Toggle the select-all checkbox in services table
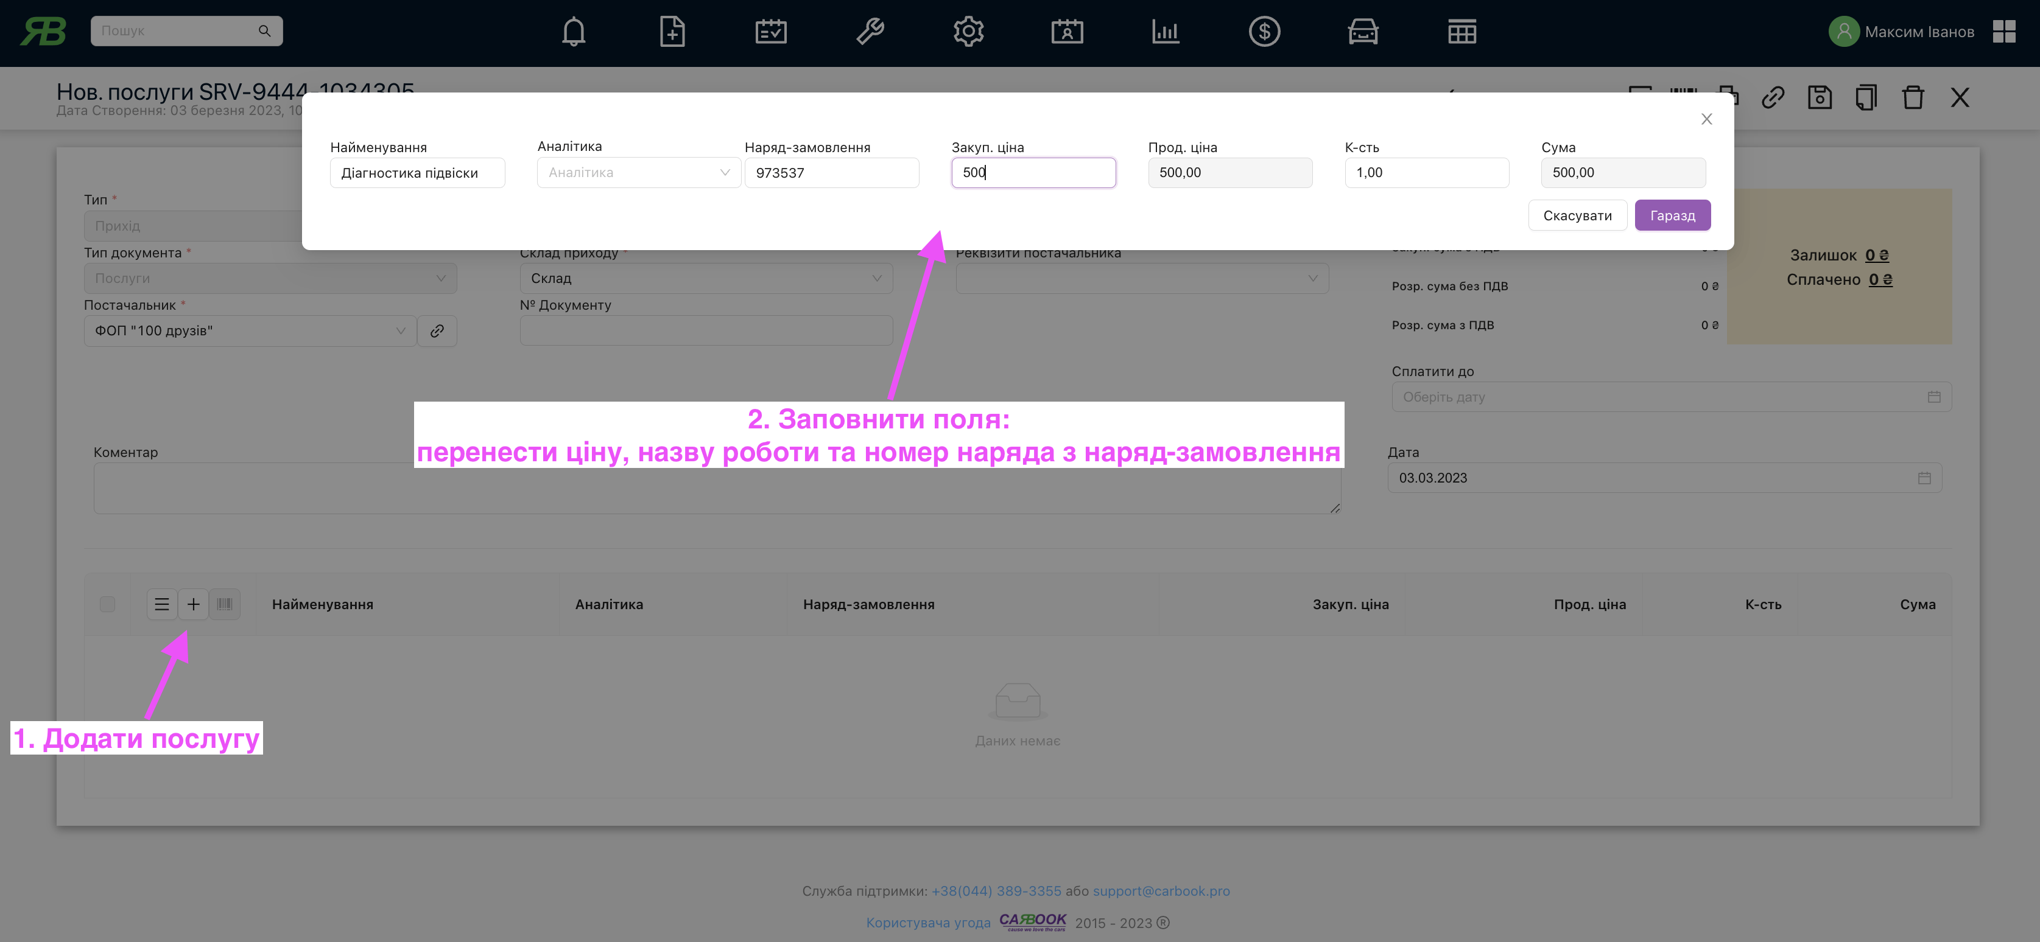 (x=108, y=604)
